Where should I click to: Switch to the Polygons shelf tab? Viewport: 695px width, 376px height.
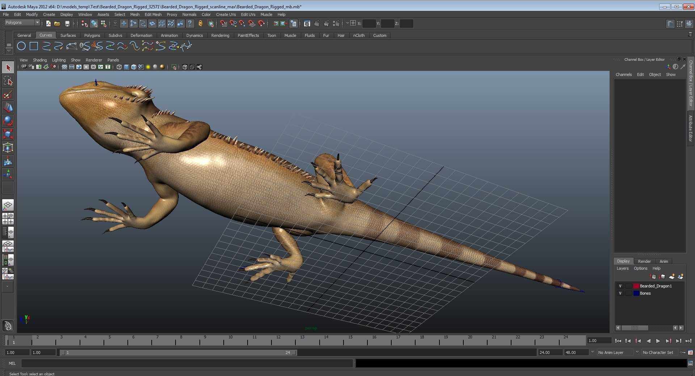(x=92, y=35)
